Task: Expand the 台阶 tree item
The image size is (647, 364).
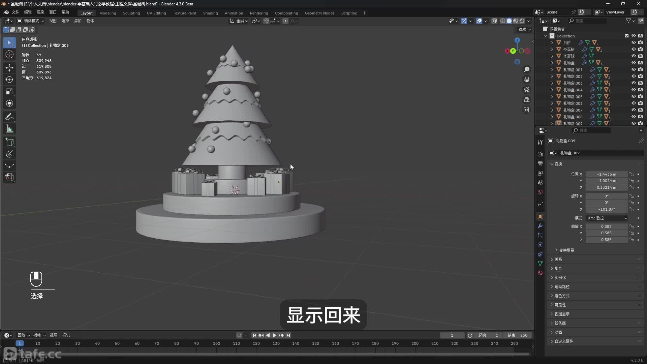Action: 552,42
